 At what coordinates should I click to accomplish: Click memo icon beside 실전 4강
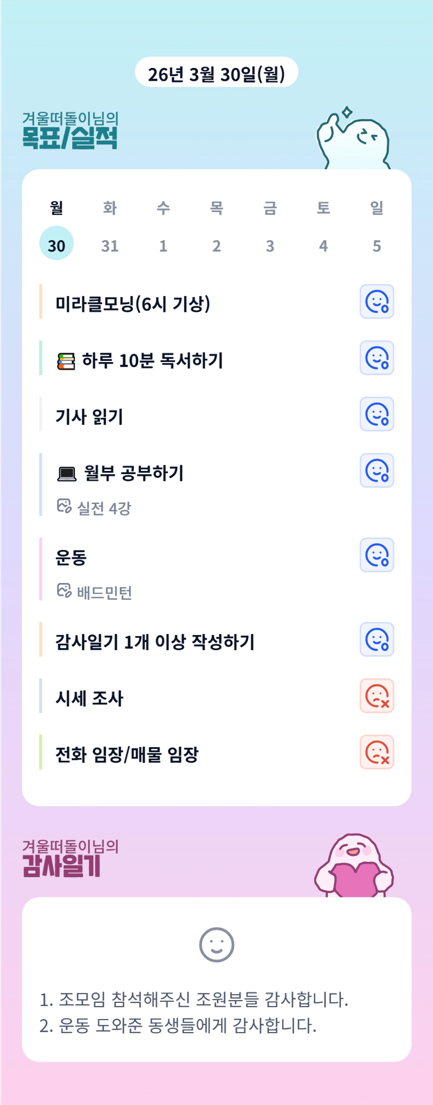pyautogui.click(x=64, y=507)
